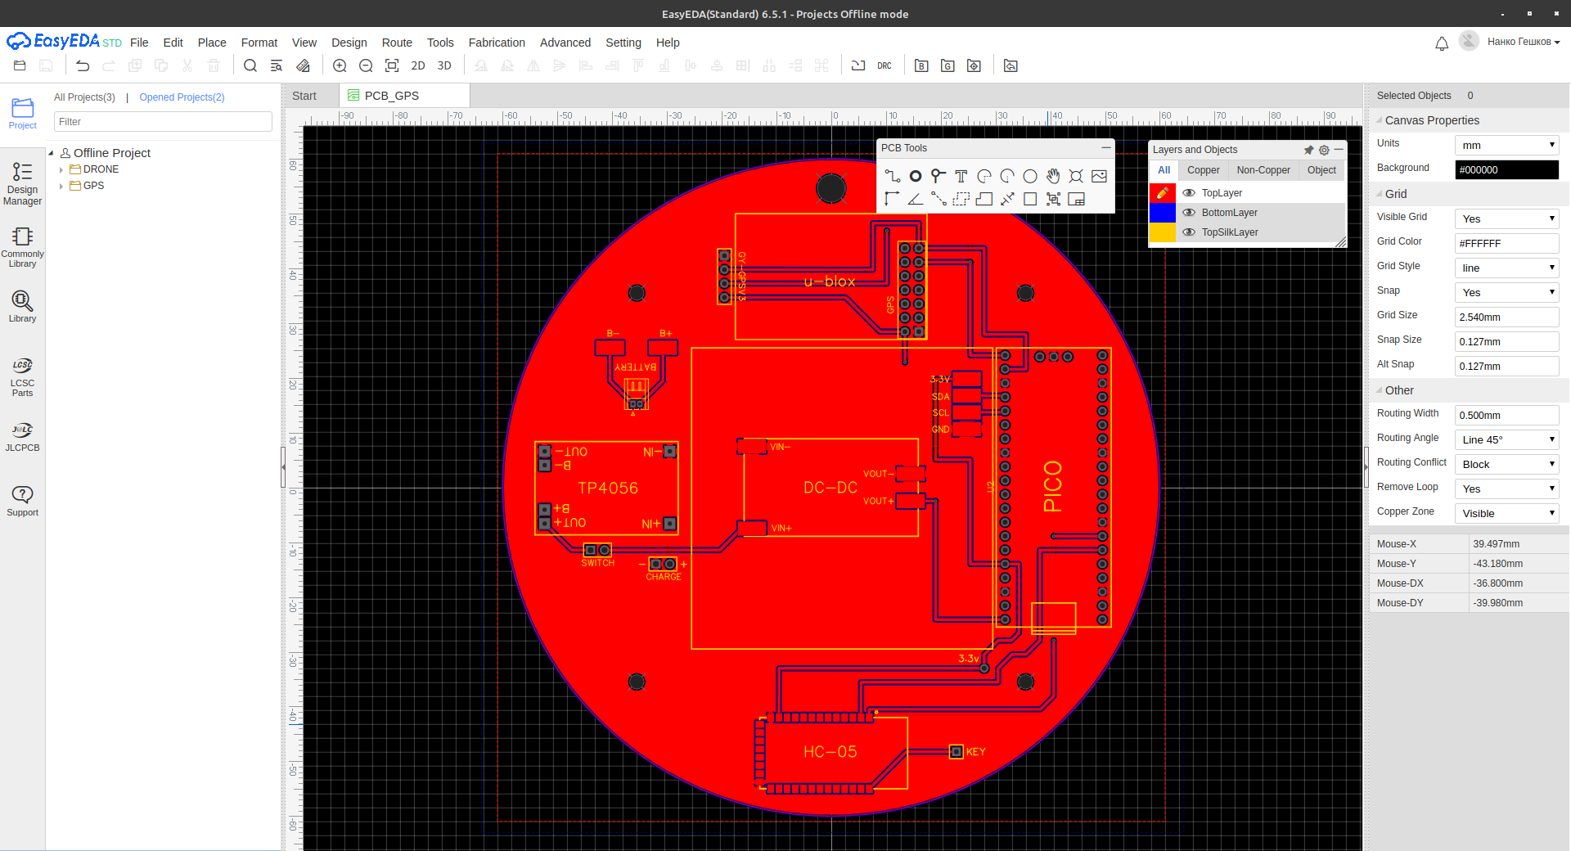Expand the DRONE project folder

pos(61,169)
